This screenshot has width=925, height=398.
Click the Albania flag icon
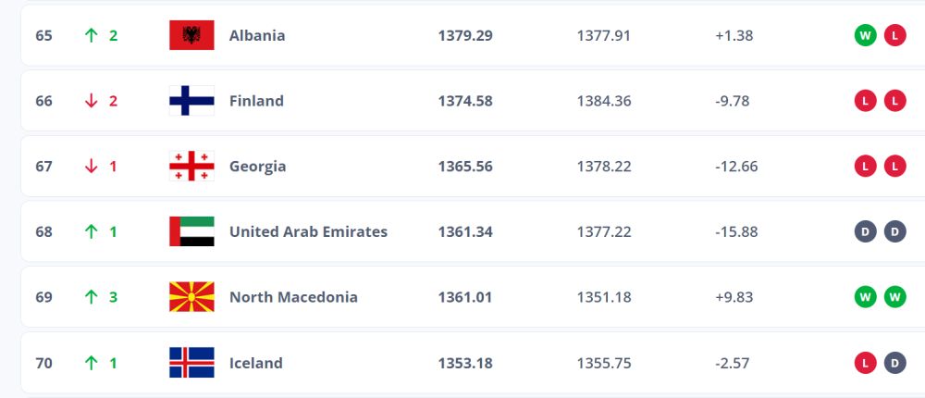click(x=191, y=35)
